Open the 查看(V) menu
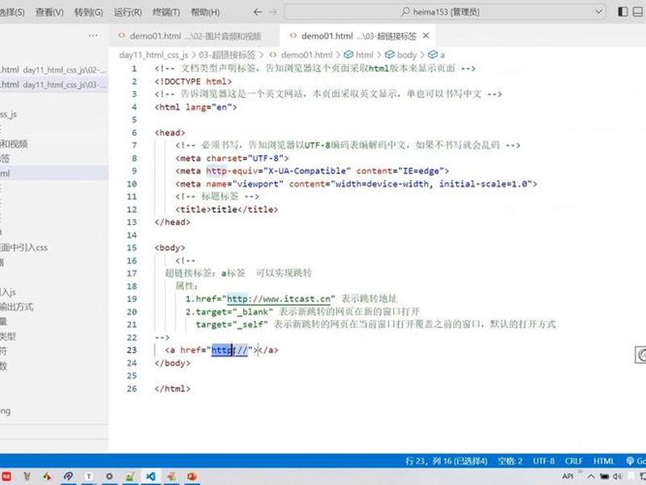 (x=49, y=12)
